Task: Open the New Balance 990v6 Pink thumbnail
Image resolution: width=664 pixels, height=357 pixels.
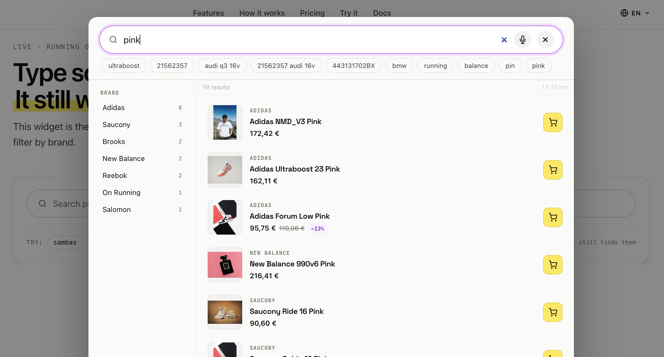Action: pos(225,265)
